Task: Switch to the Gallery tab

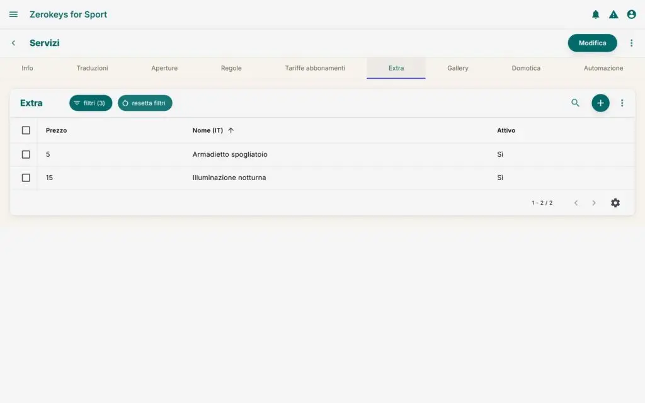Action: [458, 68]
